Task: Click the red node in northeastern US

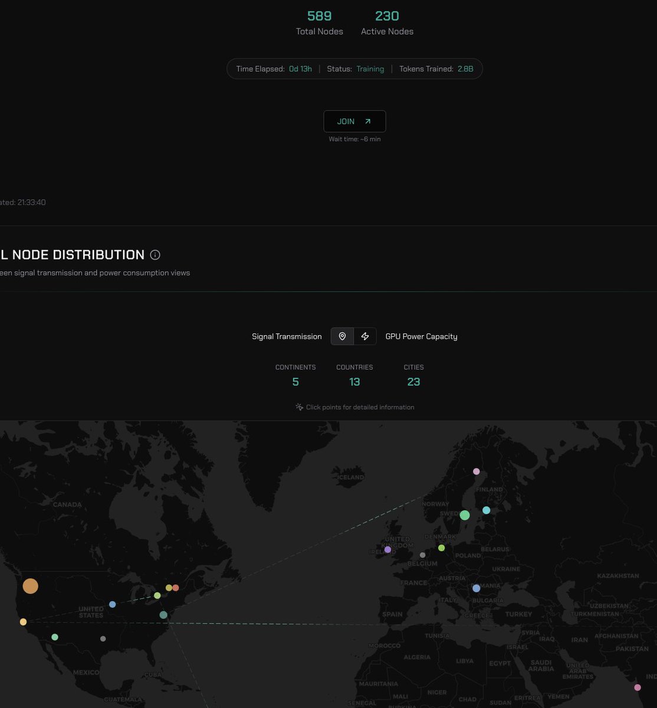Action: click(x=176, y=588)
